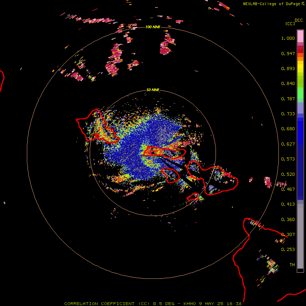Select the 0.787 scale value

pyautogui.click(x=288, y=99)
